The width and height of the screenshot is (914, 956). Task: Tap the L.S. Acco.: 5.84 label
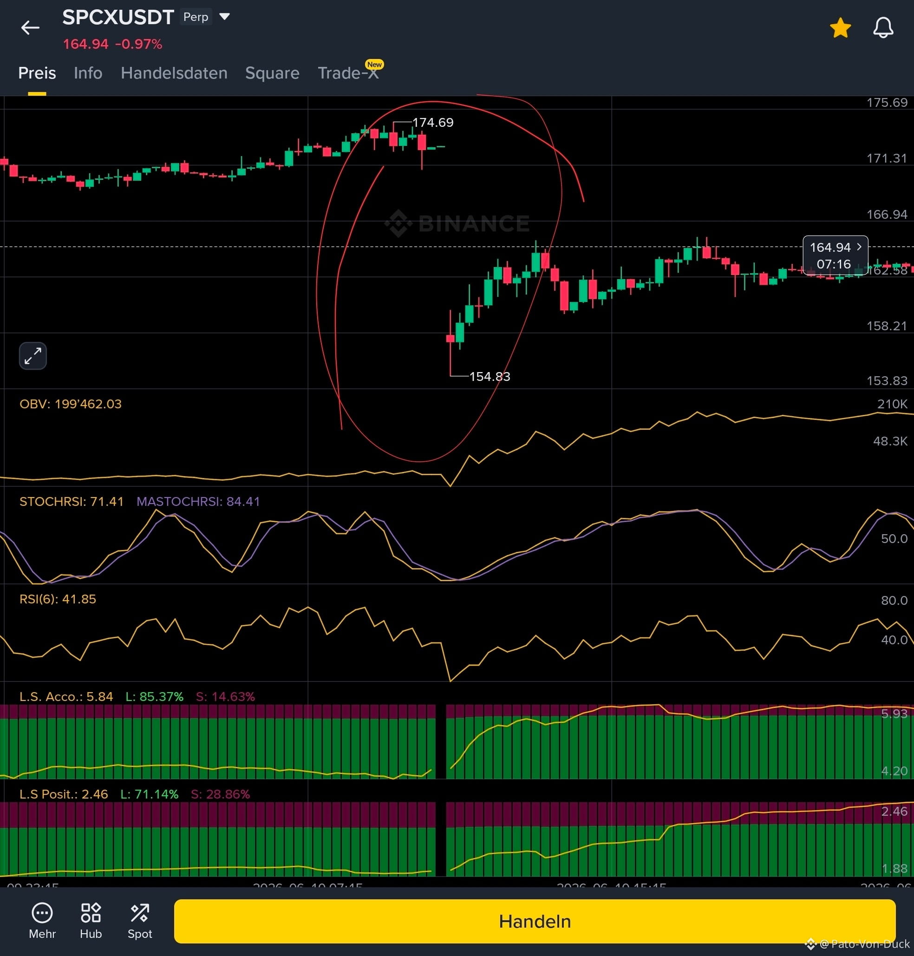pos(66,696)
